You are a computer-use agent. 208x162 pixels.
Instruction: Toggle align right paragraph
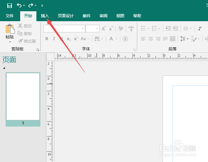click(x=158, y=39)
